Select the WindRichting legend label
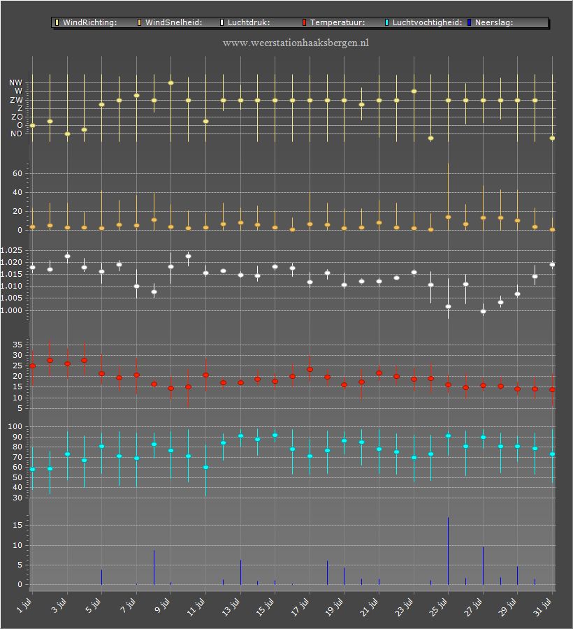 (90, 22)
